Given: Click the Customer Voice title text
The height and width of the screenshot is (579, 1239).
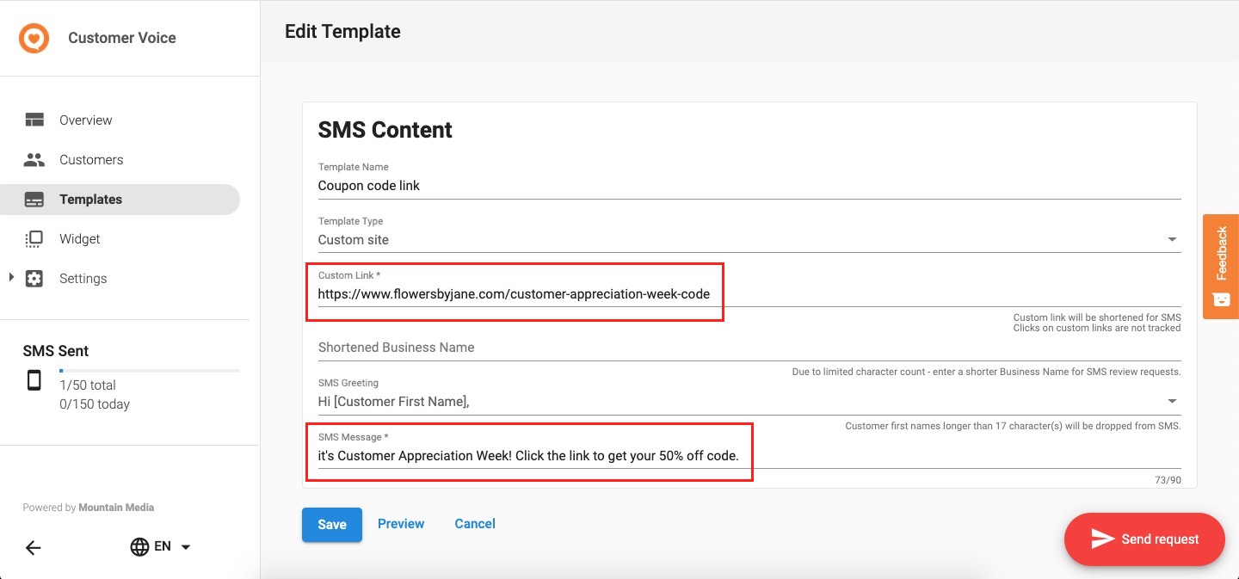Looking at the screenshot, I should click(x=122, y=38).
